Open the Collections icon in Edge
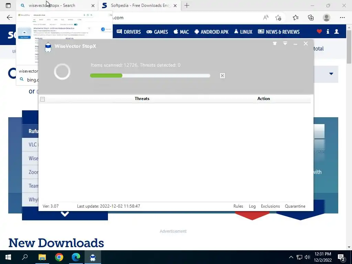 [x=311, y=18]
